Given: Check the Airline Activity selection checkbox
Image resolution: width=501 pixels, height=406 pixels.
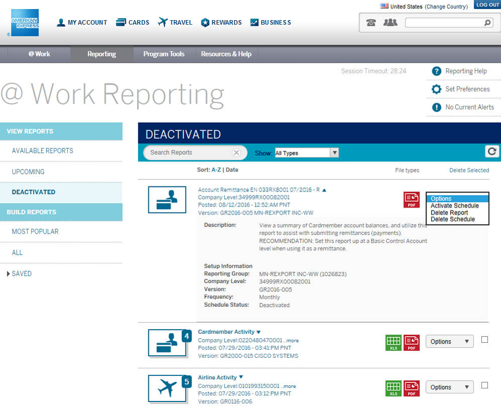Looking at the screenshot, I should click(484, 385).
